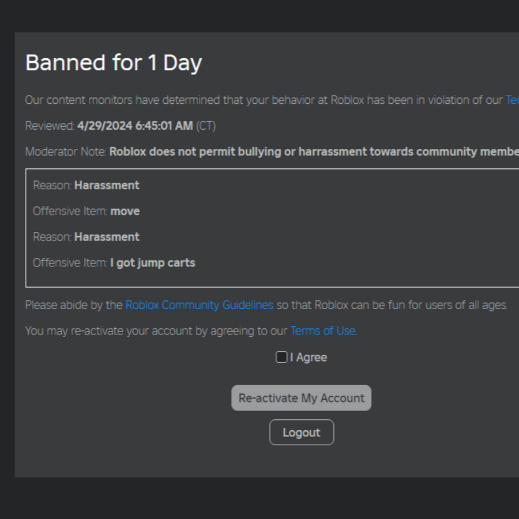The height and width of the screenshot is (519, 519).
Task: Click the 'Banned for 1 Day' heading
Action: [114, 62]
